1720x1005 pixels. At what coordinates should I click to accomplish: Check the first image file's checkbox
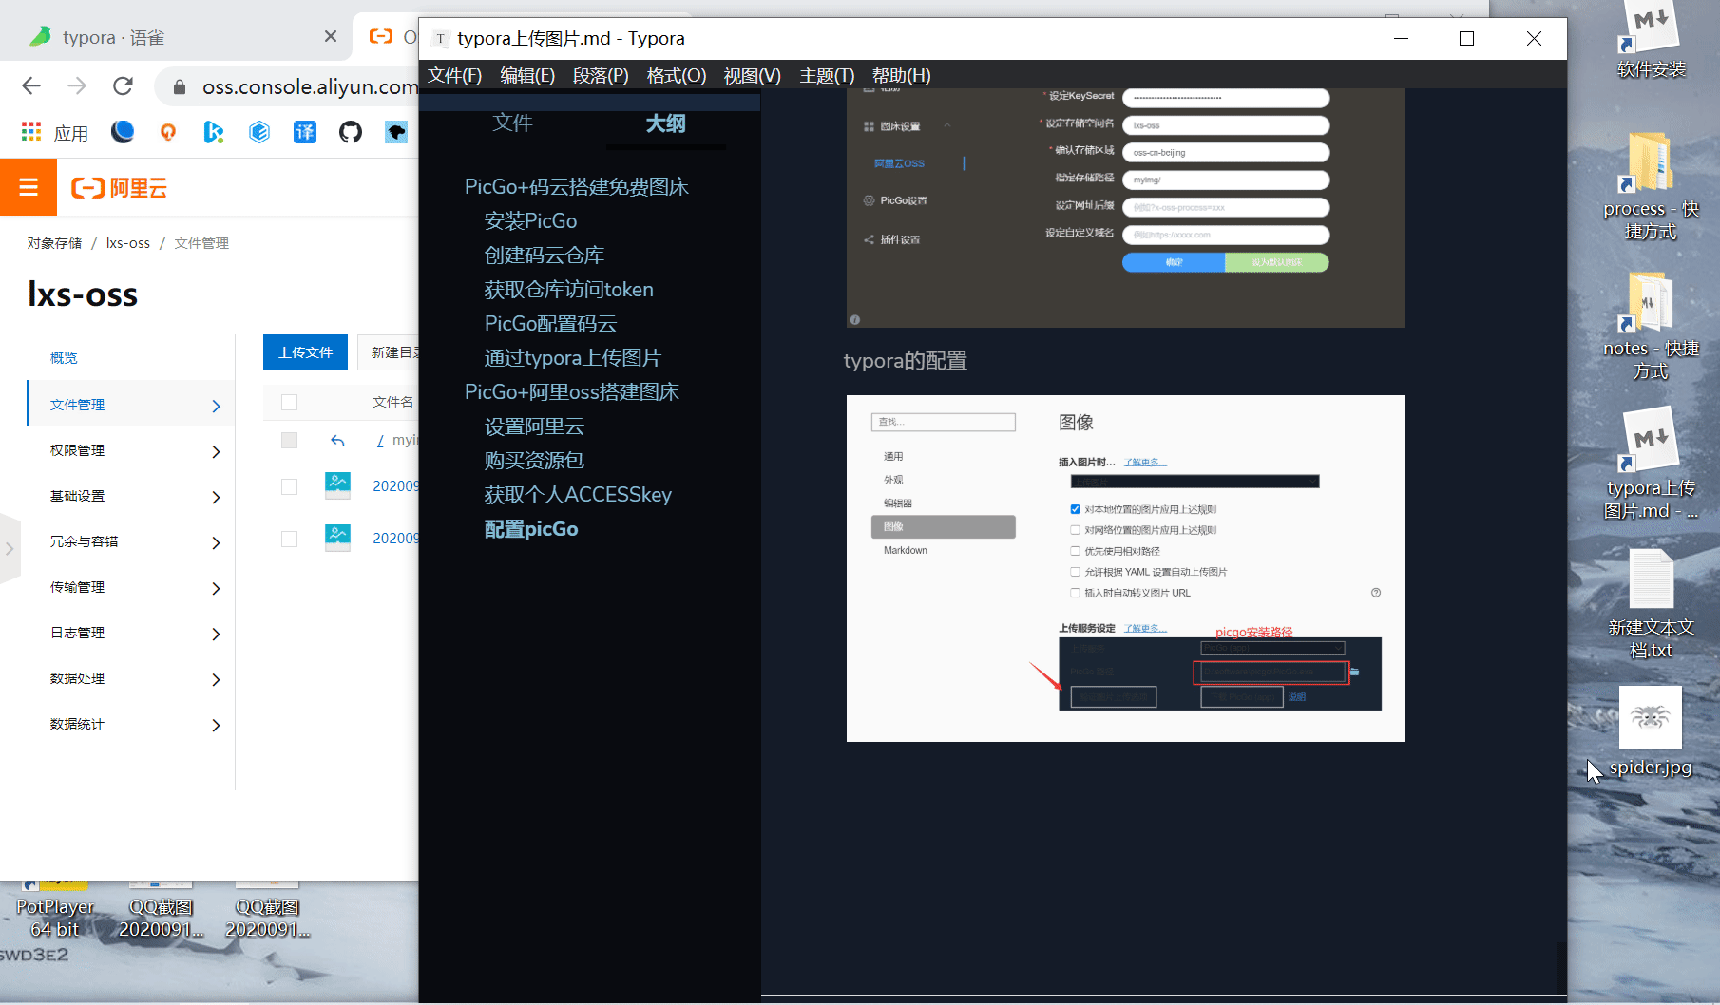click(x=290, y=485)
